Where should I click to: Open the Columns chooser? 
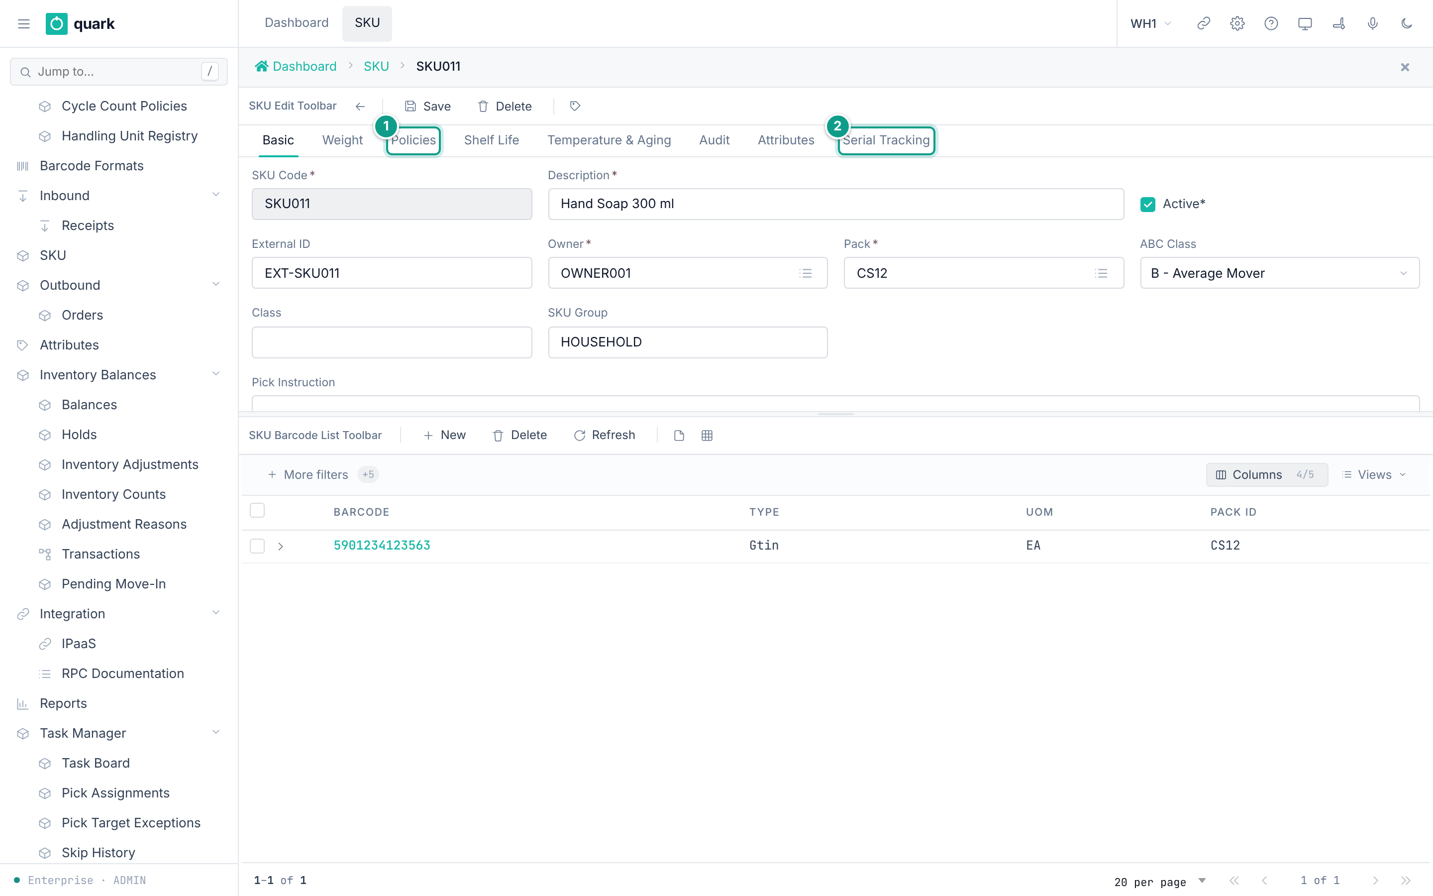pos(1267,475)
